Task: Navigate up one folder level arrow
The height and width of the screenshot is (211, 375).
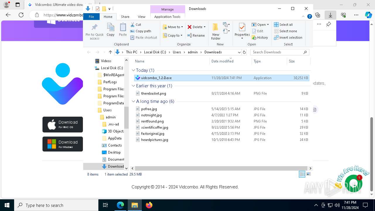Action: (110, 52)
